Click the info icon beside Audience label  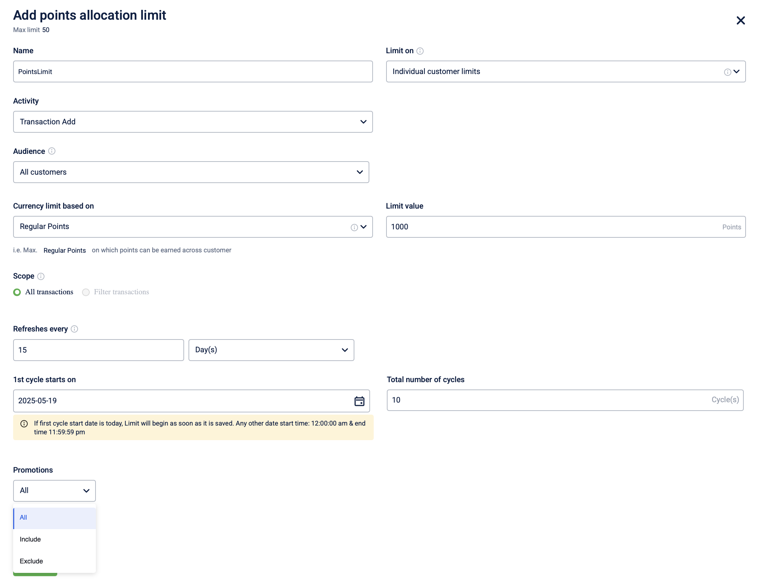pyautogui.click(x=52, y=151)
